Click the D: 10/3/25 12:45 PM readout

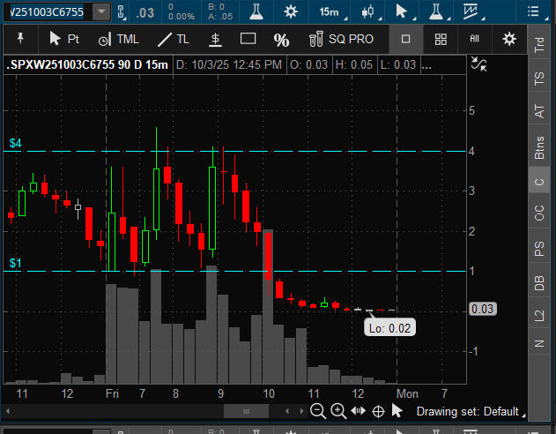(x=229, y=64)
